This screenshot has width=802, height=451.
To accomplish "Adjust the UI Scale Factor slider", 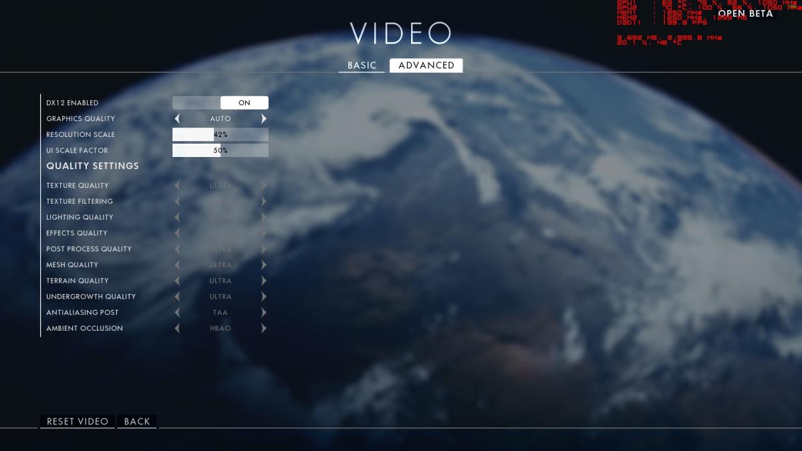I will pos(221,150).
